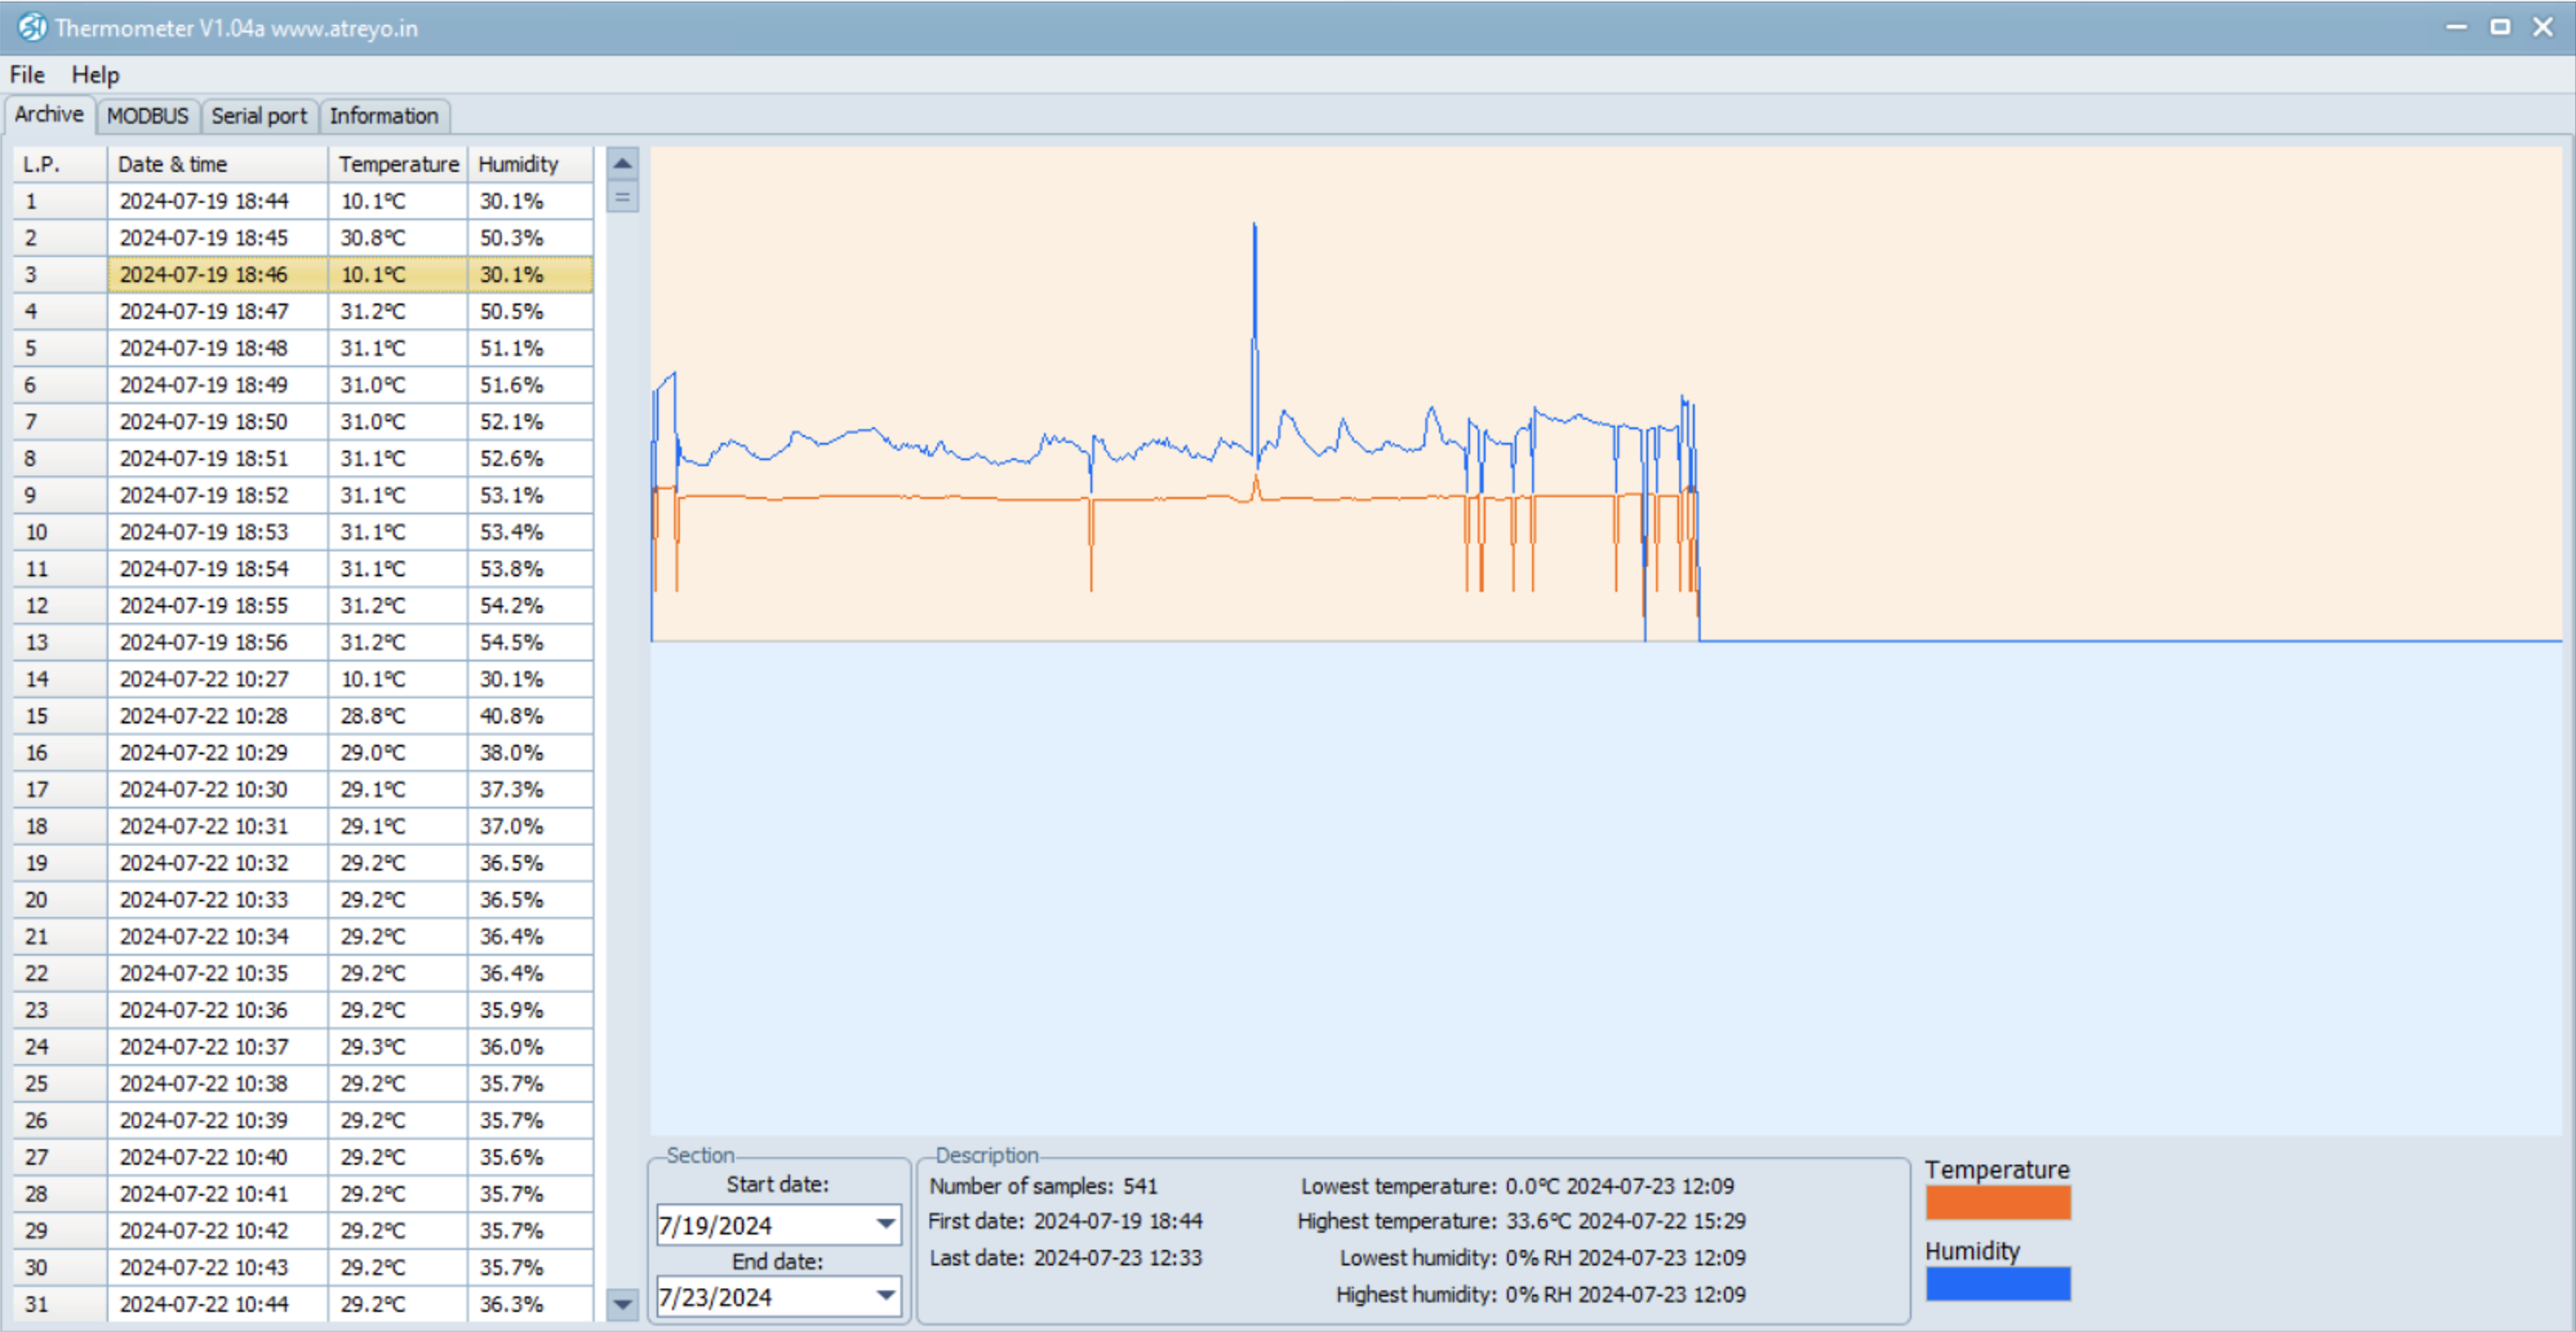
Task: Minimize the Thermometer window
Action: (2456, 27)
